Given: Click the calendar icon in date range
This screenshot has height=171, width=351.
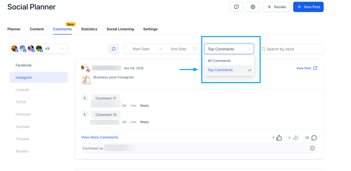Looking at the screenshot, I should (195, 49).
